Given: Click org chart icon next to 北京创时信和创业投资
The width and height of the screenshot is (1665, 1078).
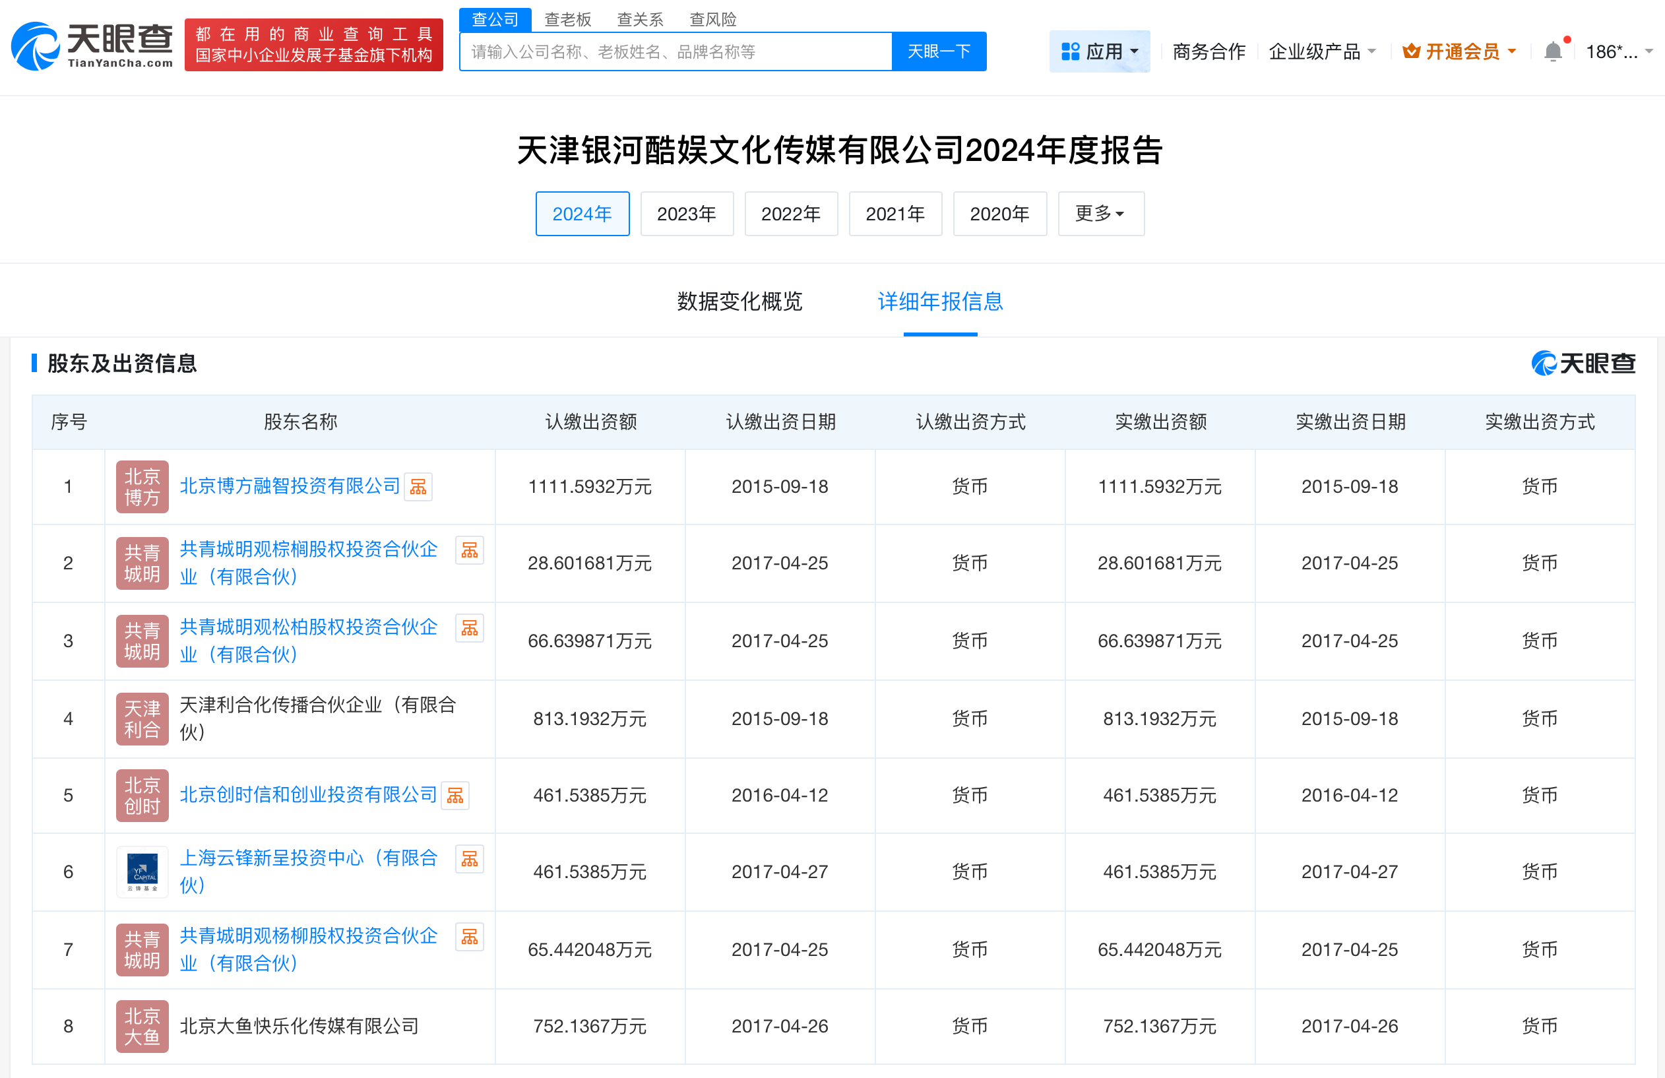Looking at the screenshot, I should coord(455,796).
